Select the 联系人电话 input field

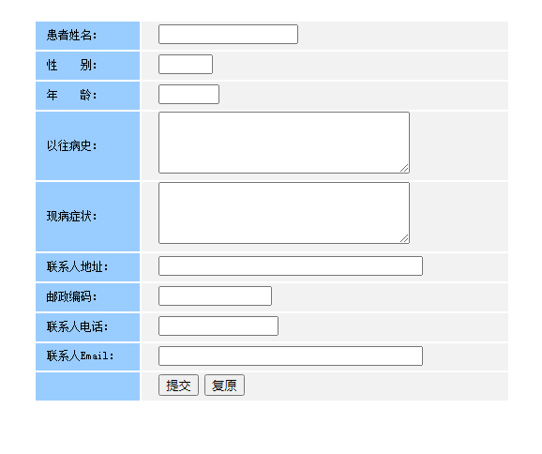[218, 326]
